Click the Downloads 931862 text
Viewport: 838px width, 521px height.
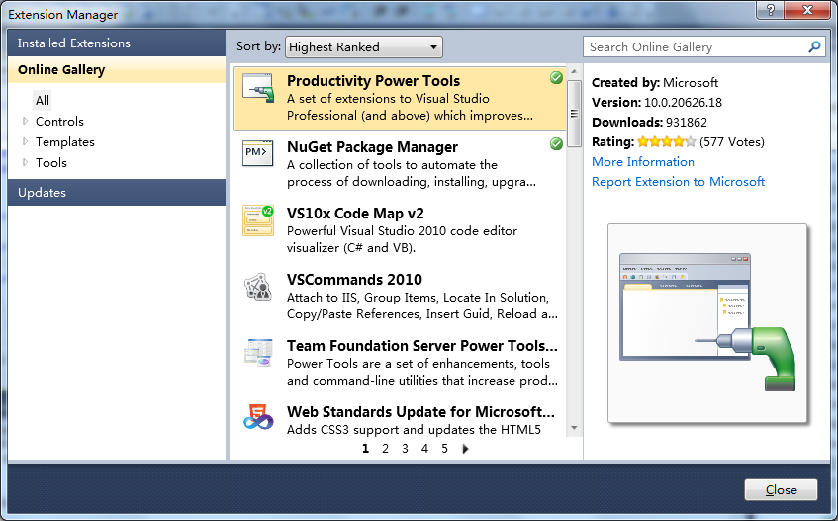coord(649,123)
